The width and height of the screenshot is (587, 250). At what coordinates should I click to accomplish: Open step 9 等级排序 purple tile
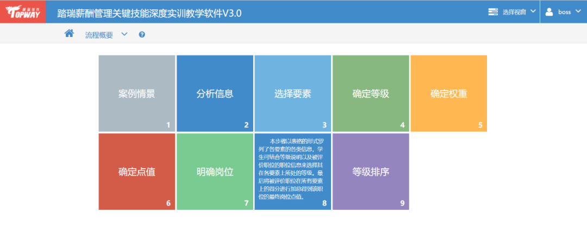click(x=371, y=172)
